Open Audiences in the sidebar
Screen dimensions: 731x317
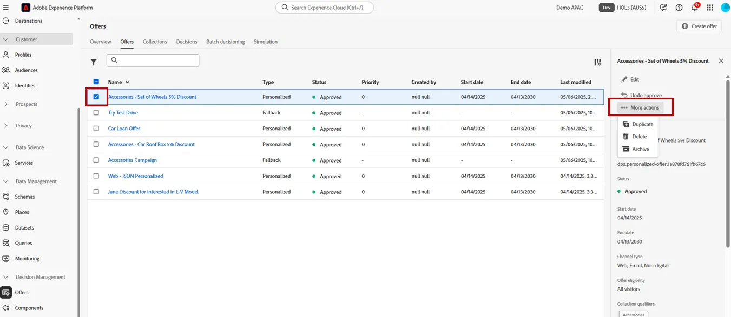[26, 70]
